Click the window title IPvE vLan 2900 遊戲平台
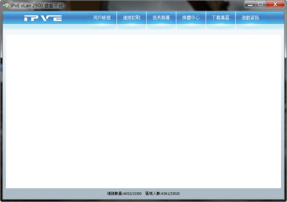Viewport: 287px width, 202px height. [37, 5]
